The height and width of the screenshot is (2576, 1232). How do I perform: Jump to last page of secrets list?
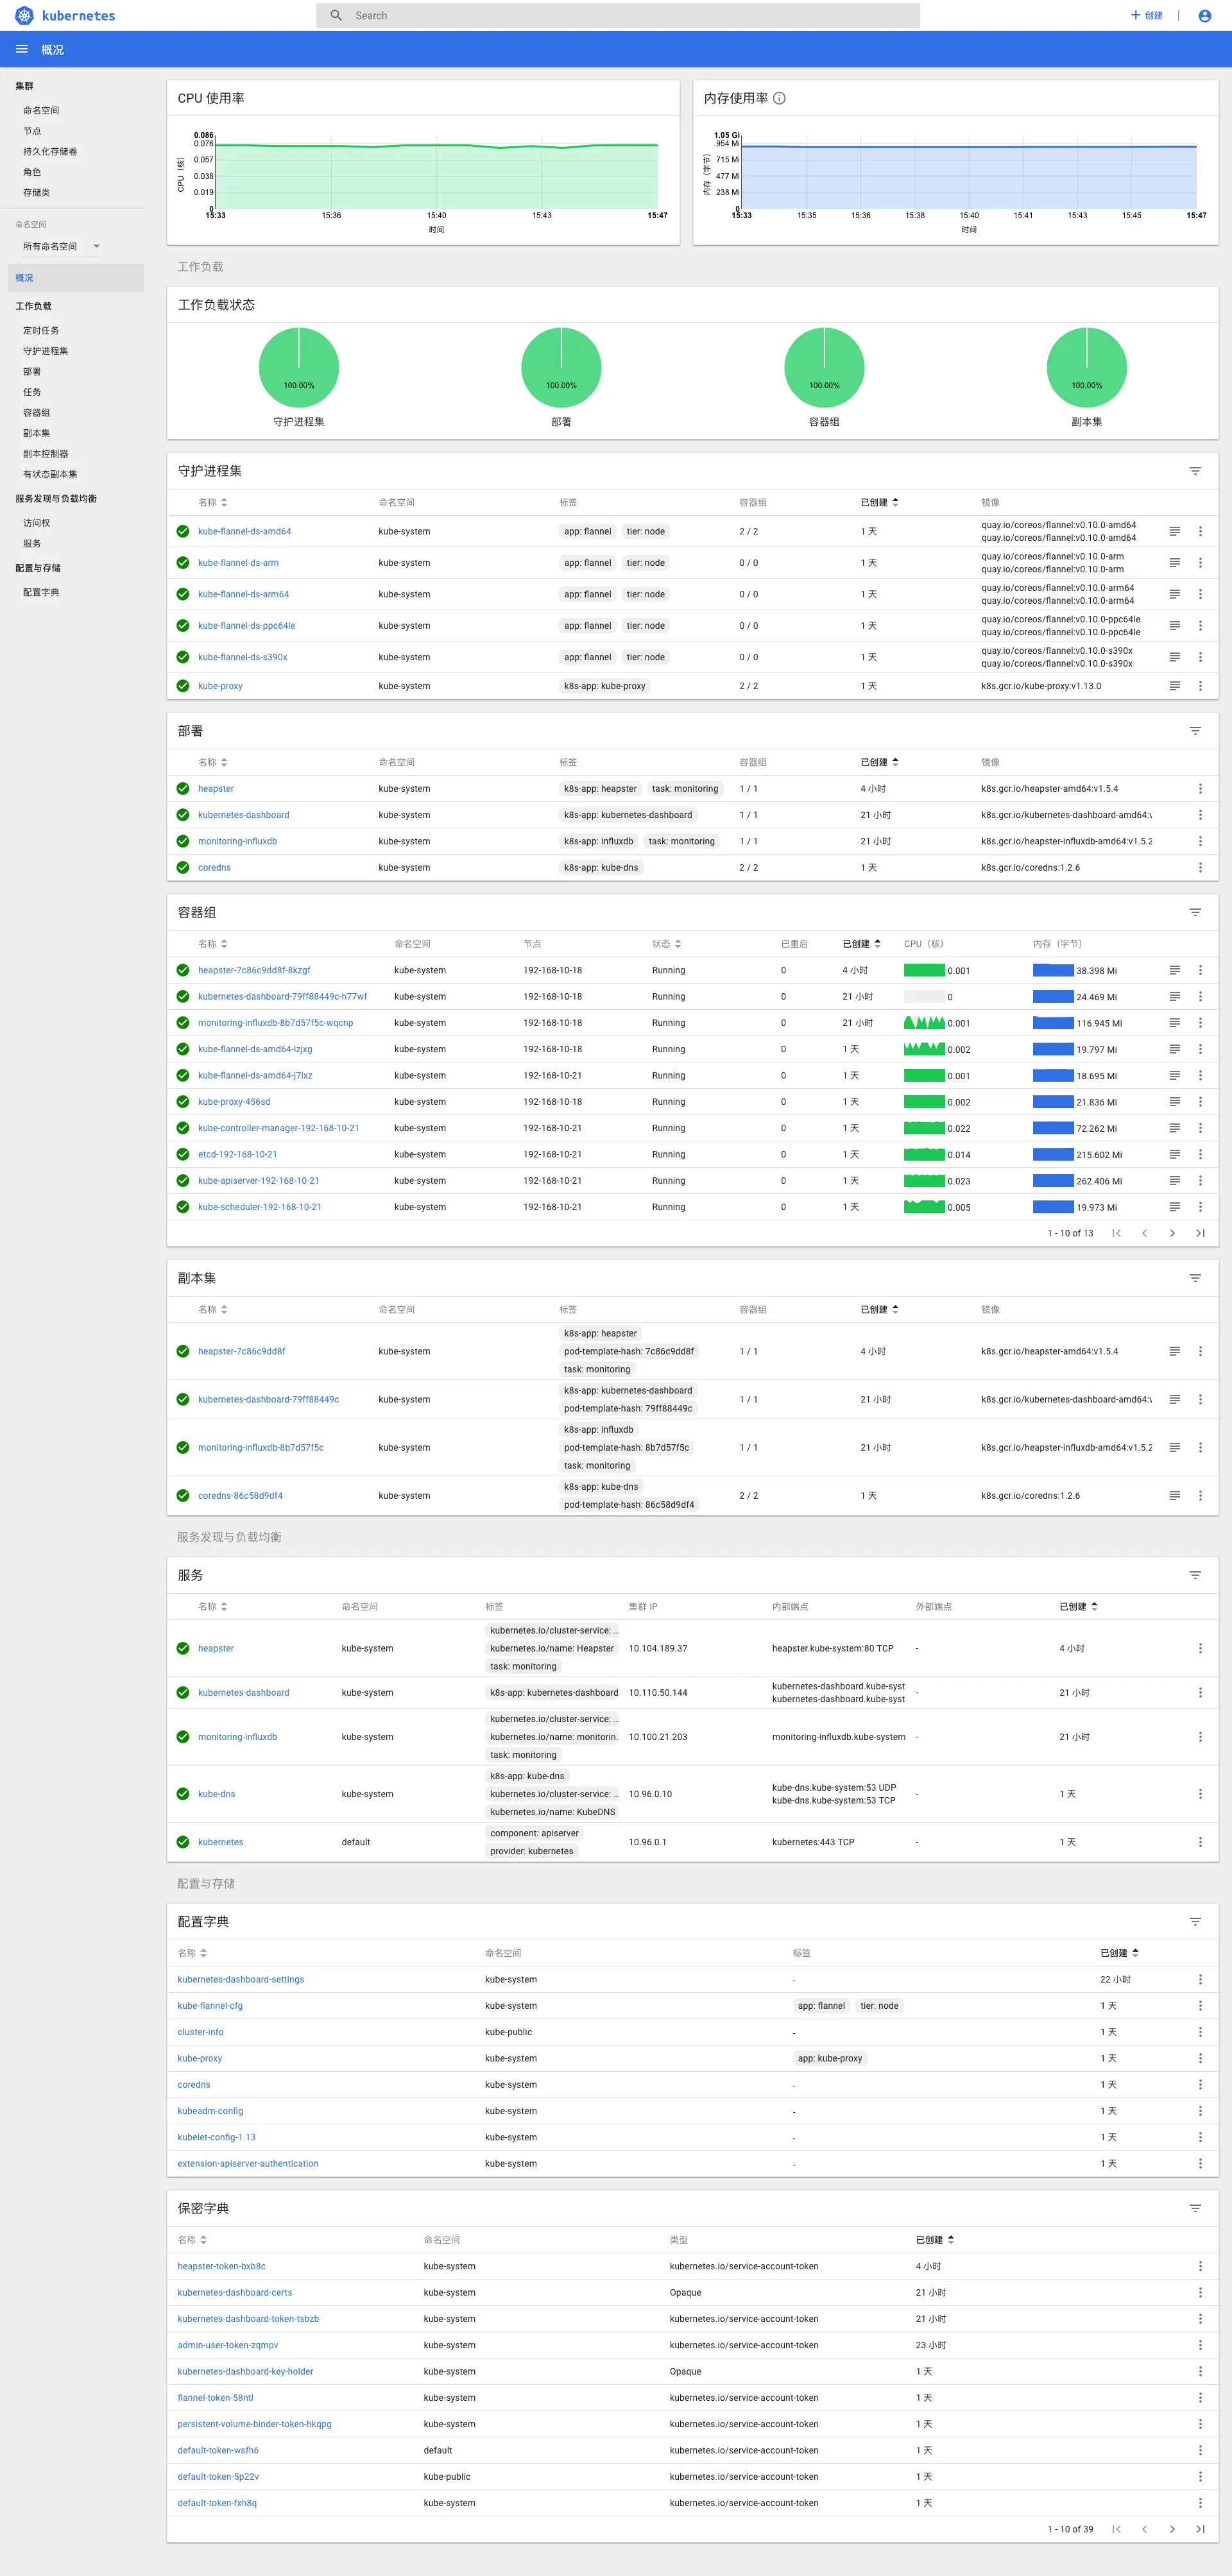click(x=1200, y=2529)
